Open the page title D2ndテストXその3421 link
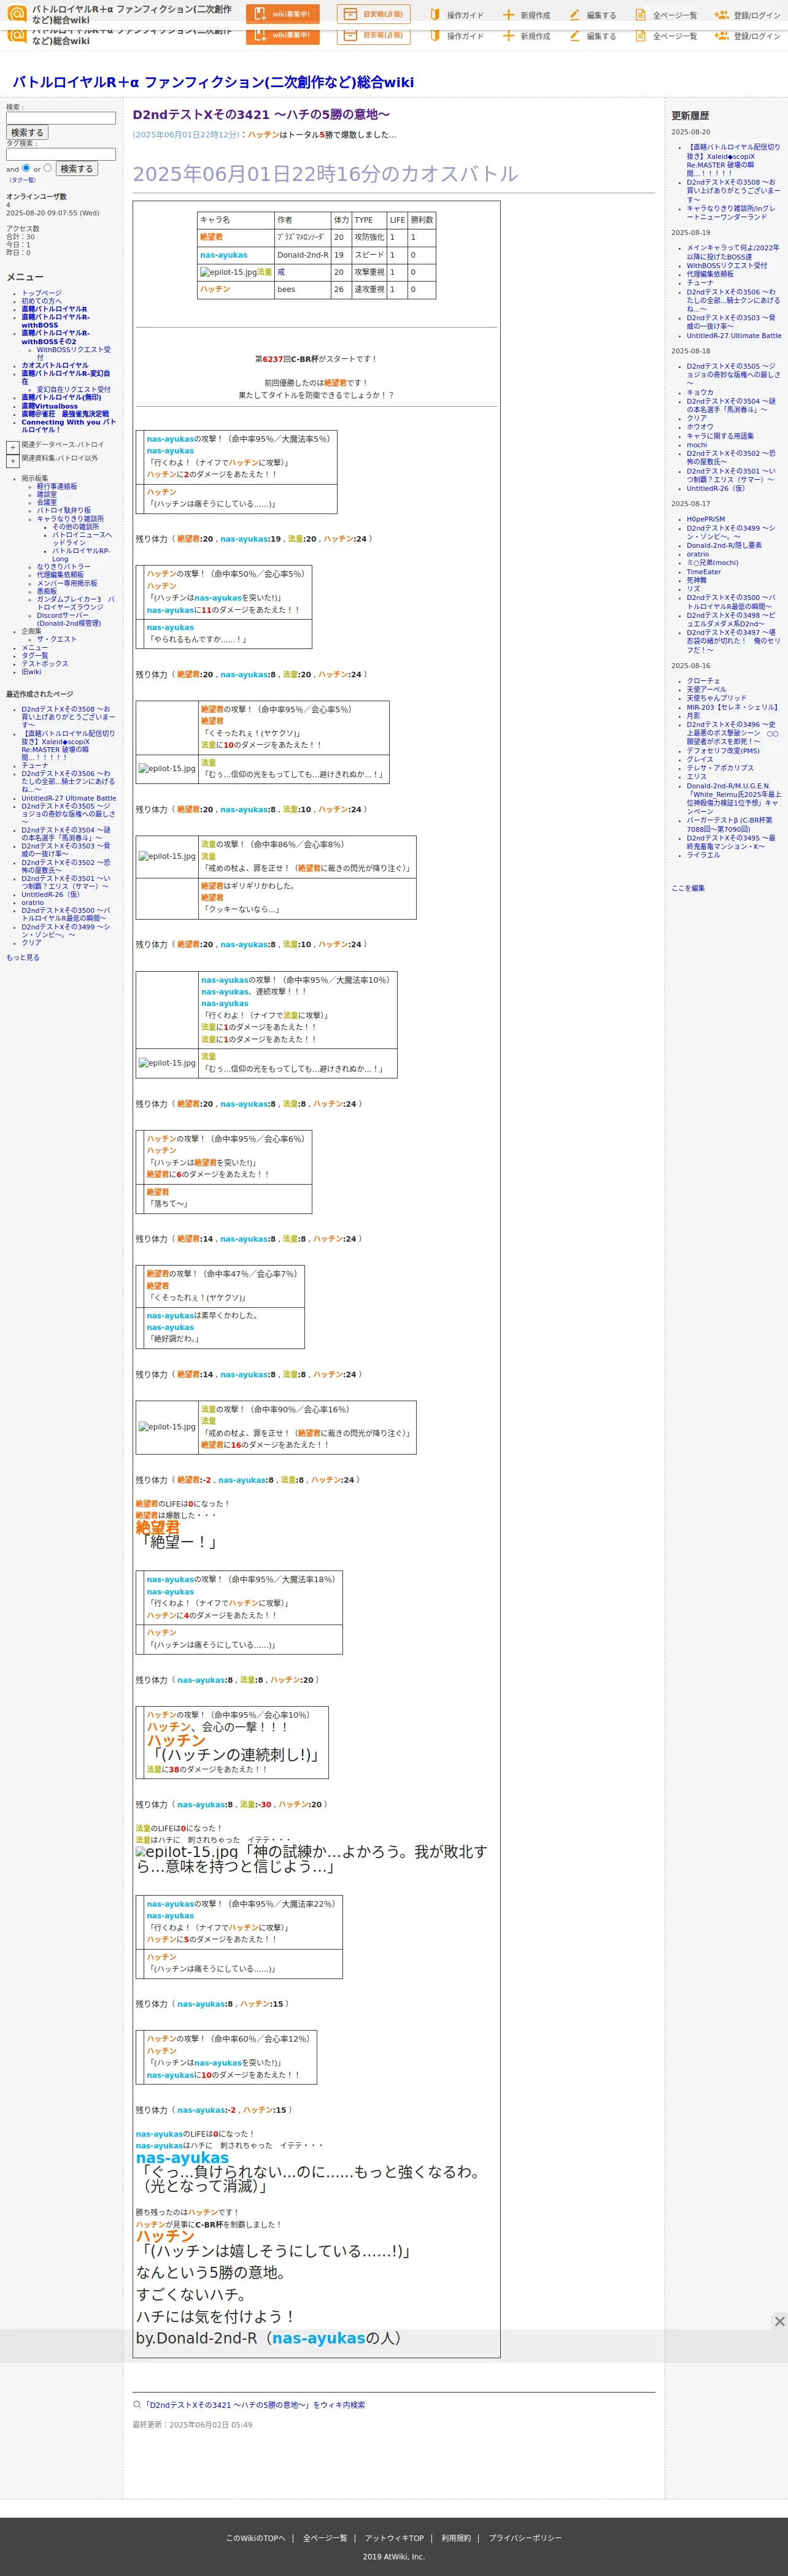The height and width of the screenshot is (2576, 788). (261, 115)
